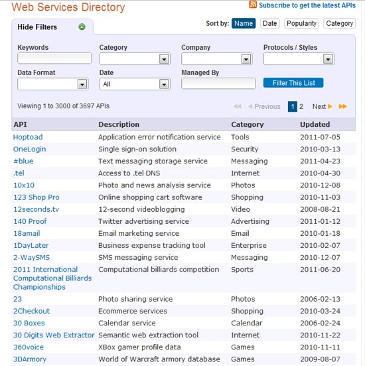Open the Hoptoad API link
This screenshot has height=366, width=365.
[x=28, y=137]
